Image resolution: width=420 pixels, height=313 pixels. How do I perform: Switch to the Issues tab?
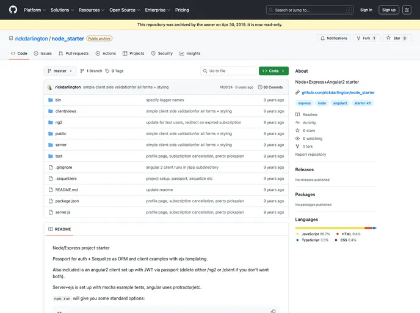tap(43, 53)
